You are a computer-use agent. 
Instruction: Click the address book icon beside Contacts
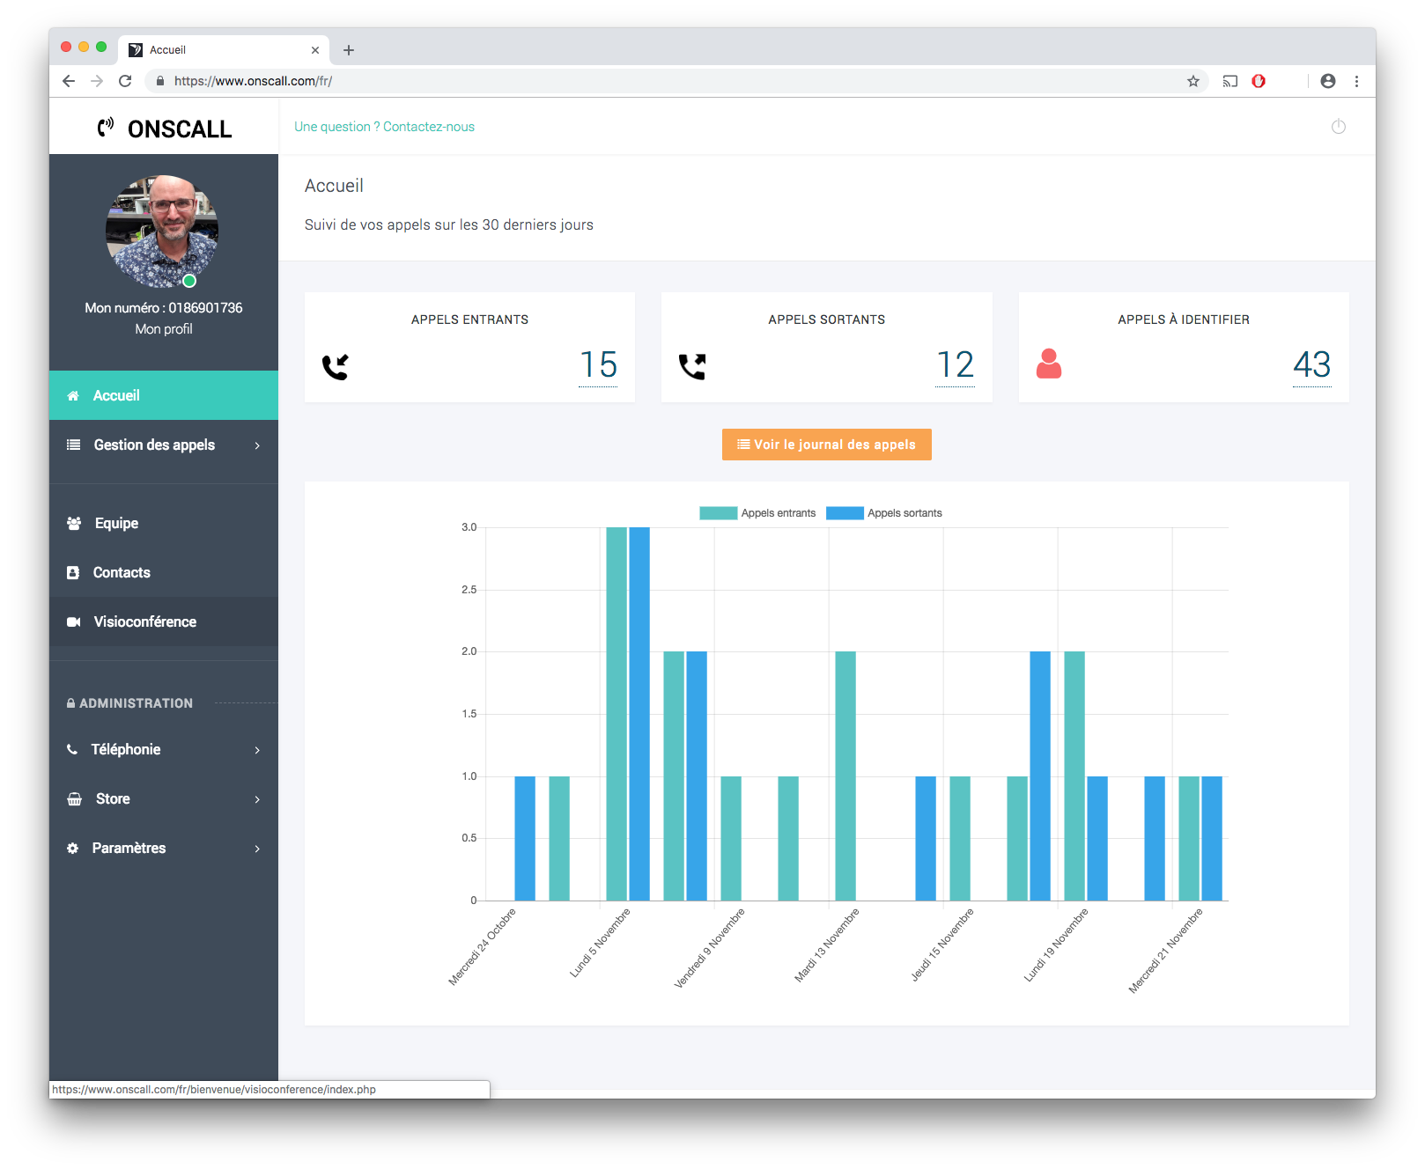coord(73,573)
